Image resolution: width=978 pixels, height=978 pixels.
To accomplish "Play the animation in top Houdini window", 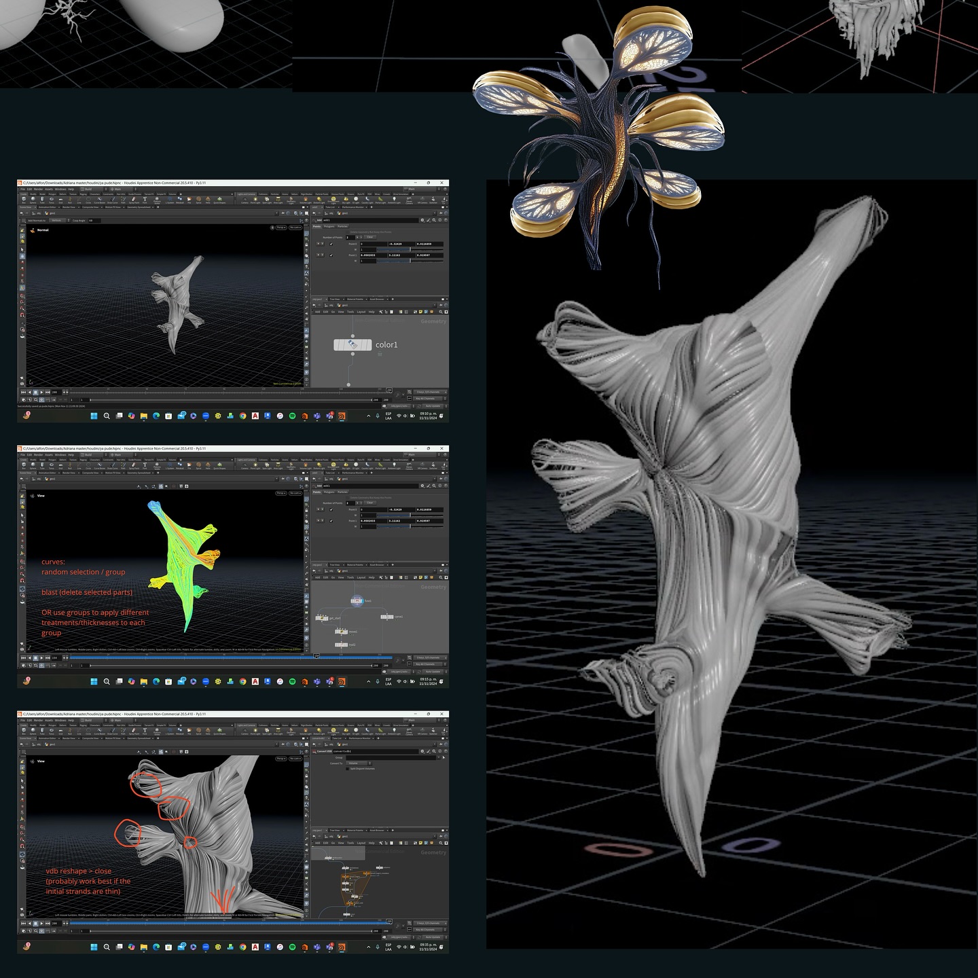I will tap(41, 392).
